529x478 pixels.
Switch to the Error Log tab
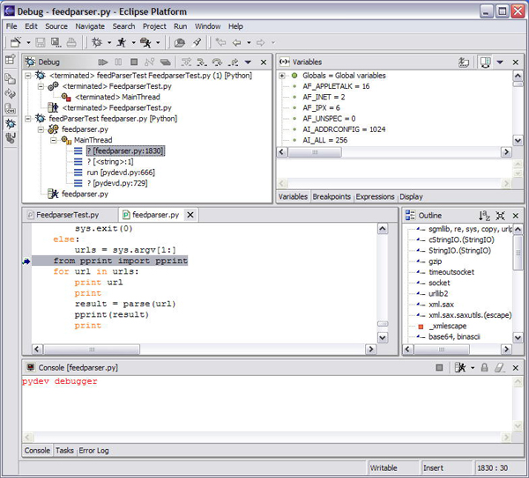click(93, 451)
